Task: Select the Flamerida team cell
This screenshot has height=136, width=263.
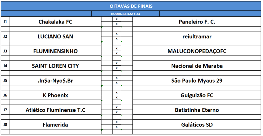Action: [x=55, y=125]
